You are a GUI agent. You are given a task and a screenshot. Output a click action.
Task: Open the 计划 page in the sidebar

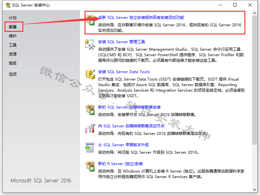coord(13,18)
